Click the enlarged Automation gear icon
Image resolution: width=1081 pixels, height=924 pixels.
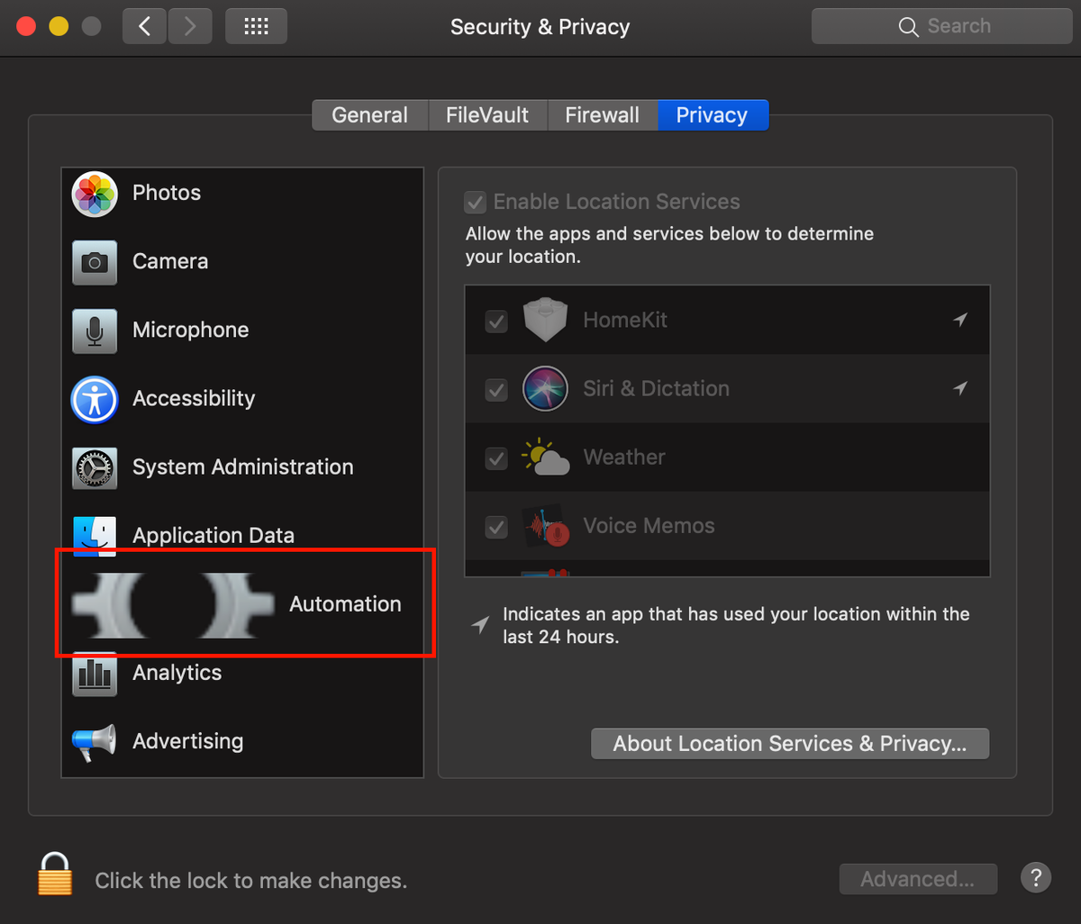[x=173, y=604]
